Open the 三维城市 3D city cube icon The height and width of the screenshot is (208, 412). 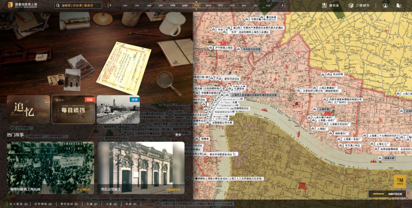click(x=351, y=6)
